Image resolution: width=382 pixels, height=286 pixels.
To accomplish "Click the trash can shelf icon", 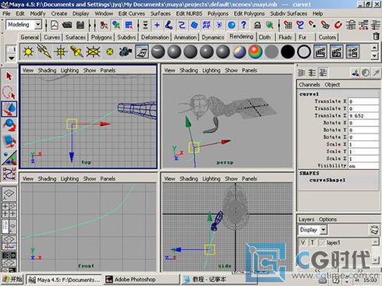I will 376,36.
